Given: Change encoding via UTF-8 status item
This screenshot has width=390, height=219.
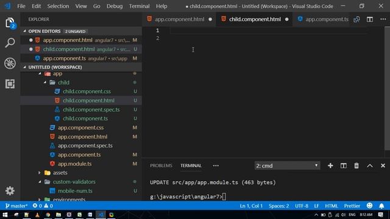Looking at the screenshot, I should click(302, 206).
